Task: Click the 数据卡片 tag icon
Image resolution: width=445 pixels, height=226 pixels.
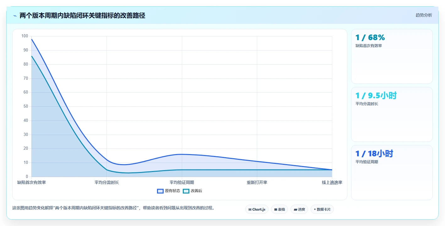Action: pyautogui.click(x=315, y=209)
